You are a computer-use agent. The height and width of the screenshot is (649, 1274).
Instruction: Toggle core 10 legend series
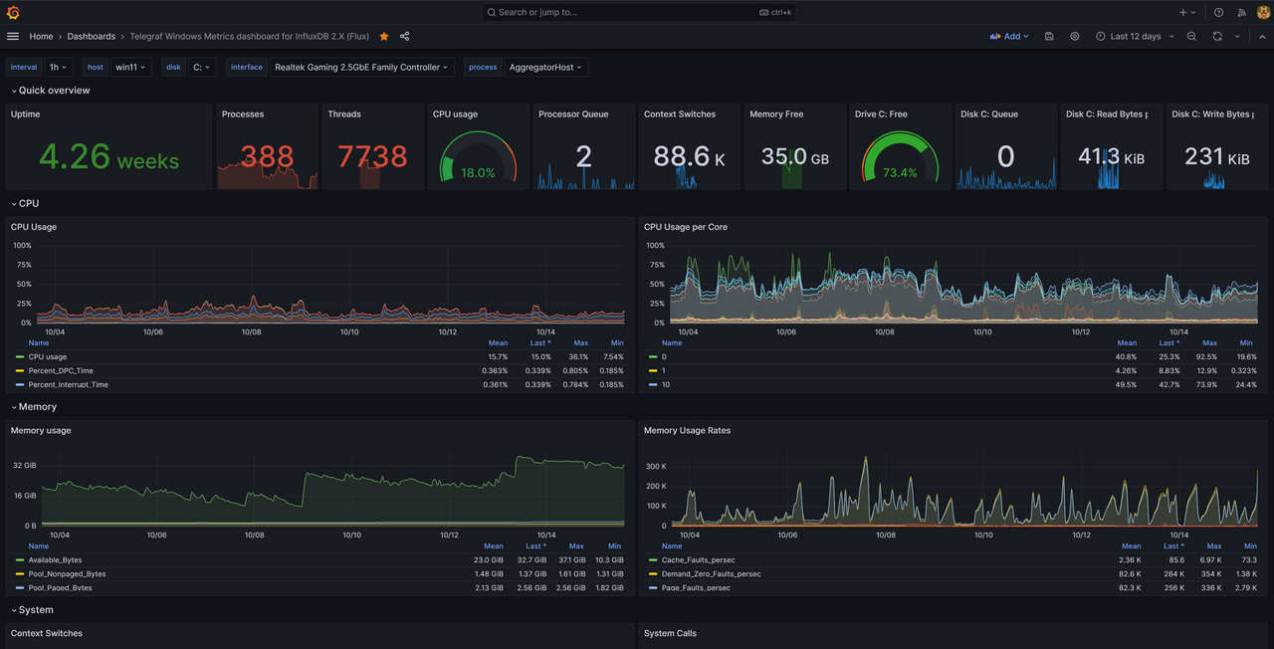coord(666,384)
